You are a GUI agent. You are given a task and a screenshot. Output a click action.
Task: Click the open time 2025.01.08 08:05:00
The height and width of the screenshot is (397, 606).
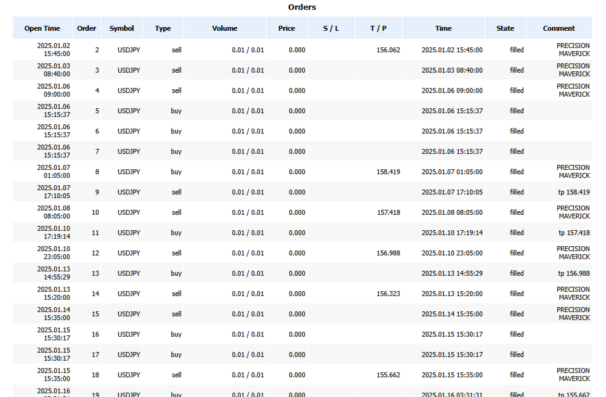54,212
